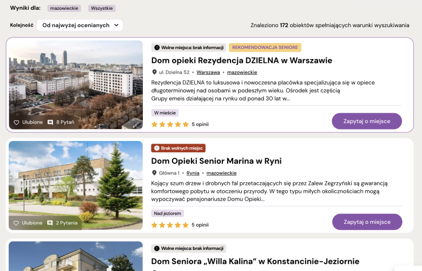Click the 'Ulubione' label on DZIELNA photo

32,122
